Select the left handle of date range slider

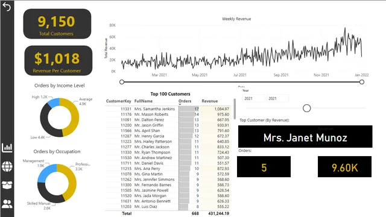(x=122, y=82)
